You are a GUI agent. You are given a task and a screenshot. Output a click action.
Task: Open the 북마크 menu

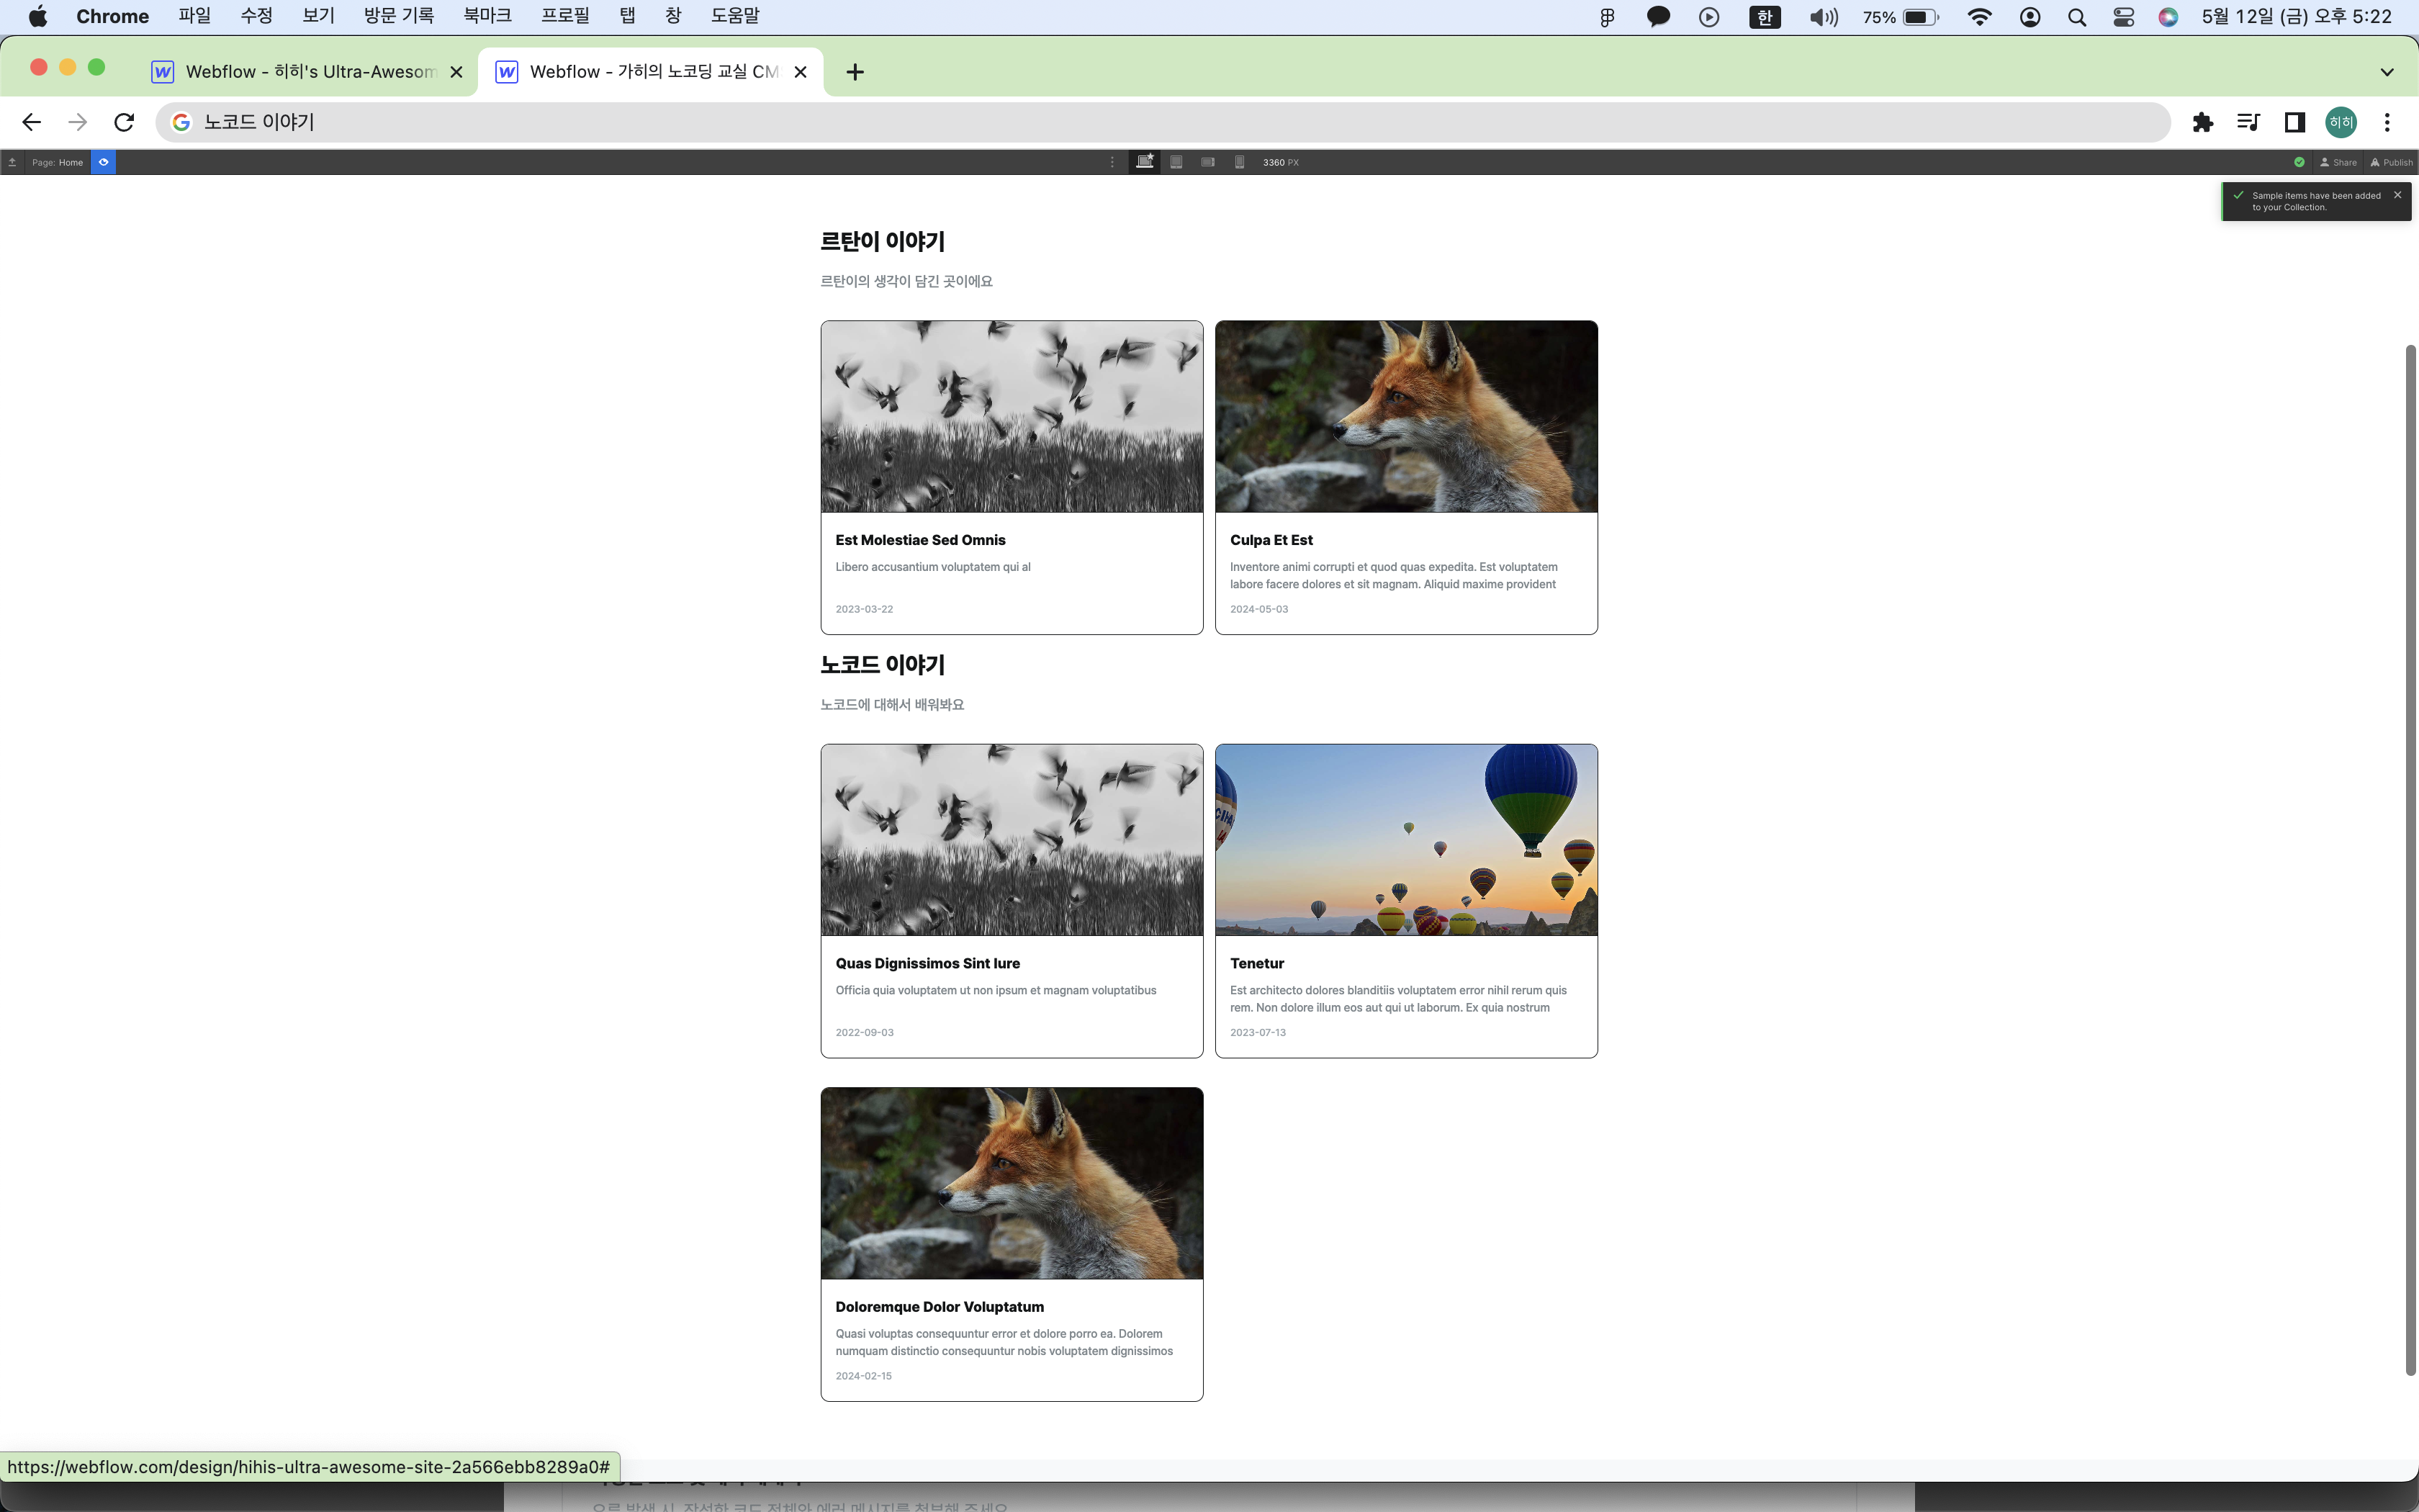[x=488, y=16]
